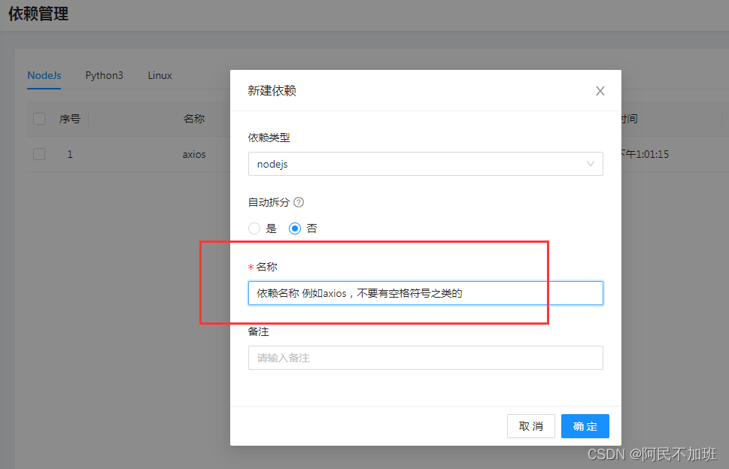The height and width of the screenshot is (469, 729).
Task: Click the 自动拆分 label
Action: click(269, 202)
